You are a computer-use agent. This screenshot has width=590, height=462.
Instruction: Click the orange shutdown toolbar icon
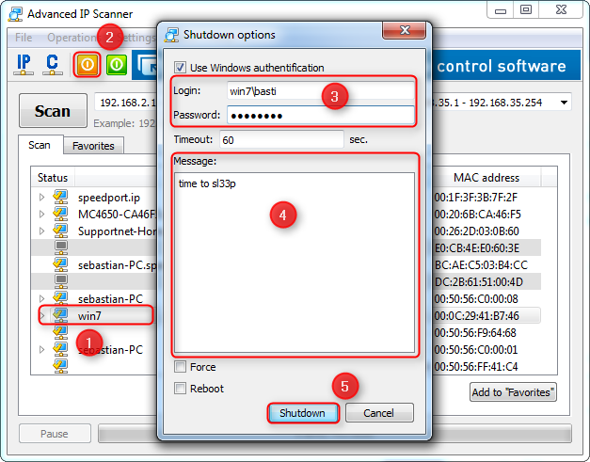point(88,65)
